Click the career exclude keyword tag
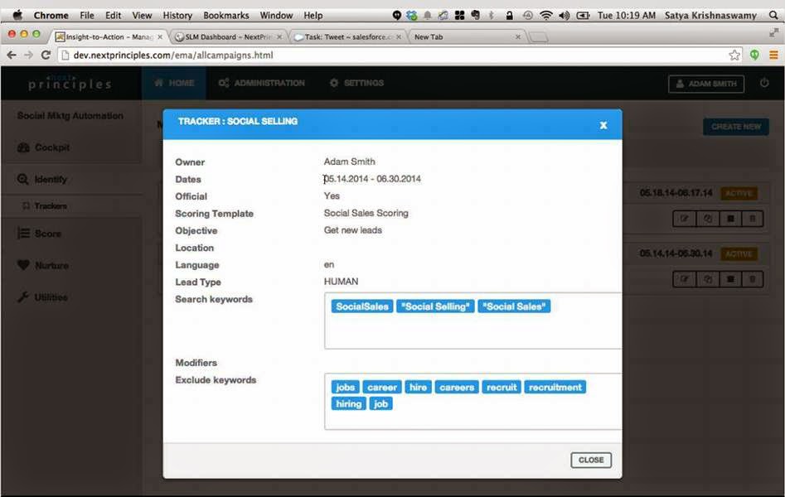785x497 pixels. 382,387
